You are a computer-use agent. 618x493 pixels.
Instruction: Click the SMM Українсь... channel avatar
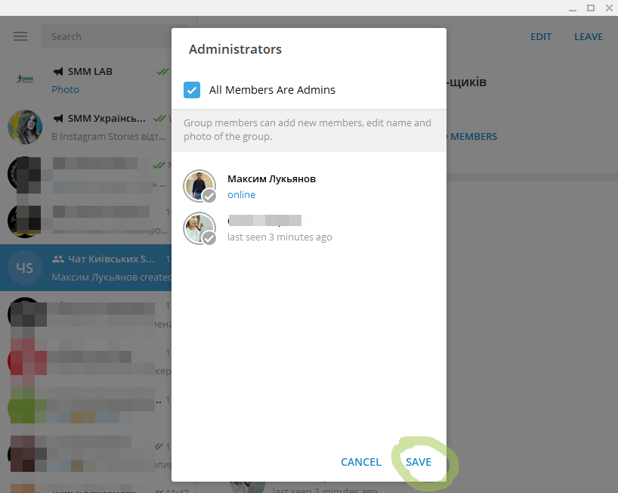point(25,126)
